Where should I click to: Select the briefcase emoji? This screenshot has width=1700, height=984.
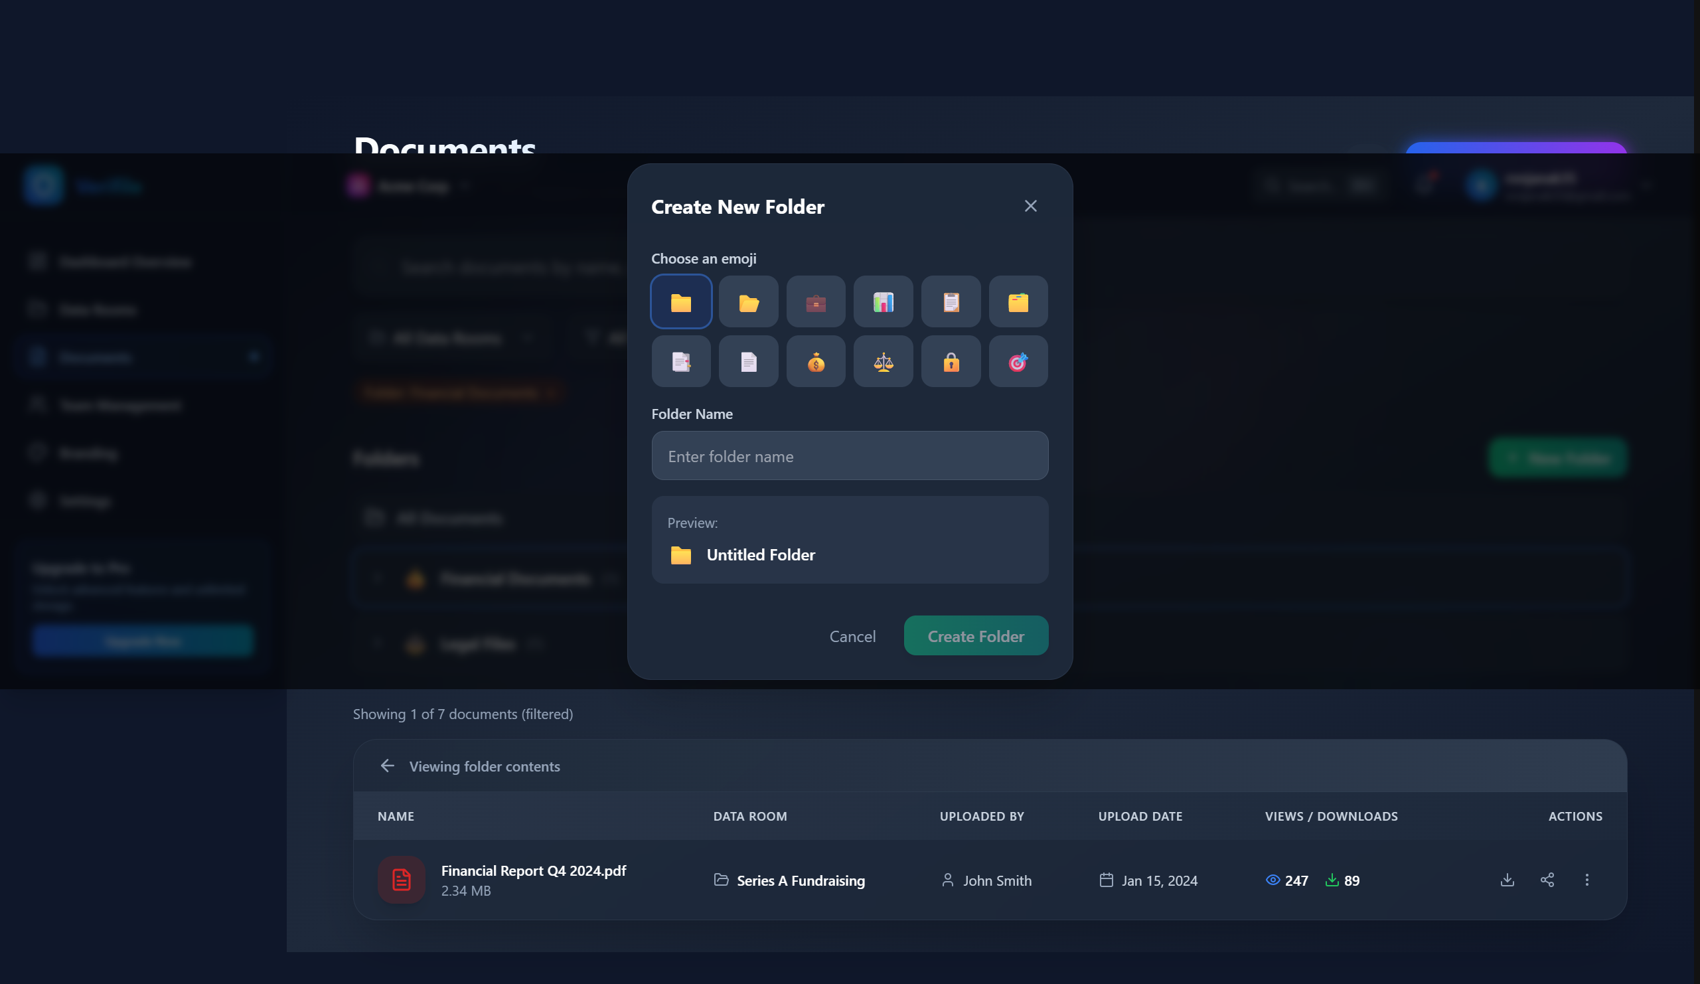click(816, 301)
